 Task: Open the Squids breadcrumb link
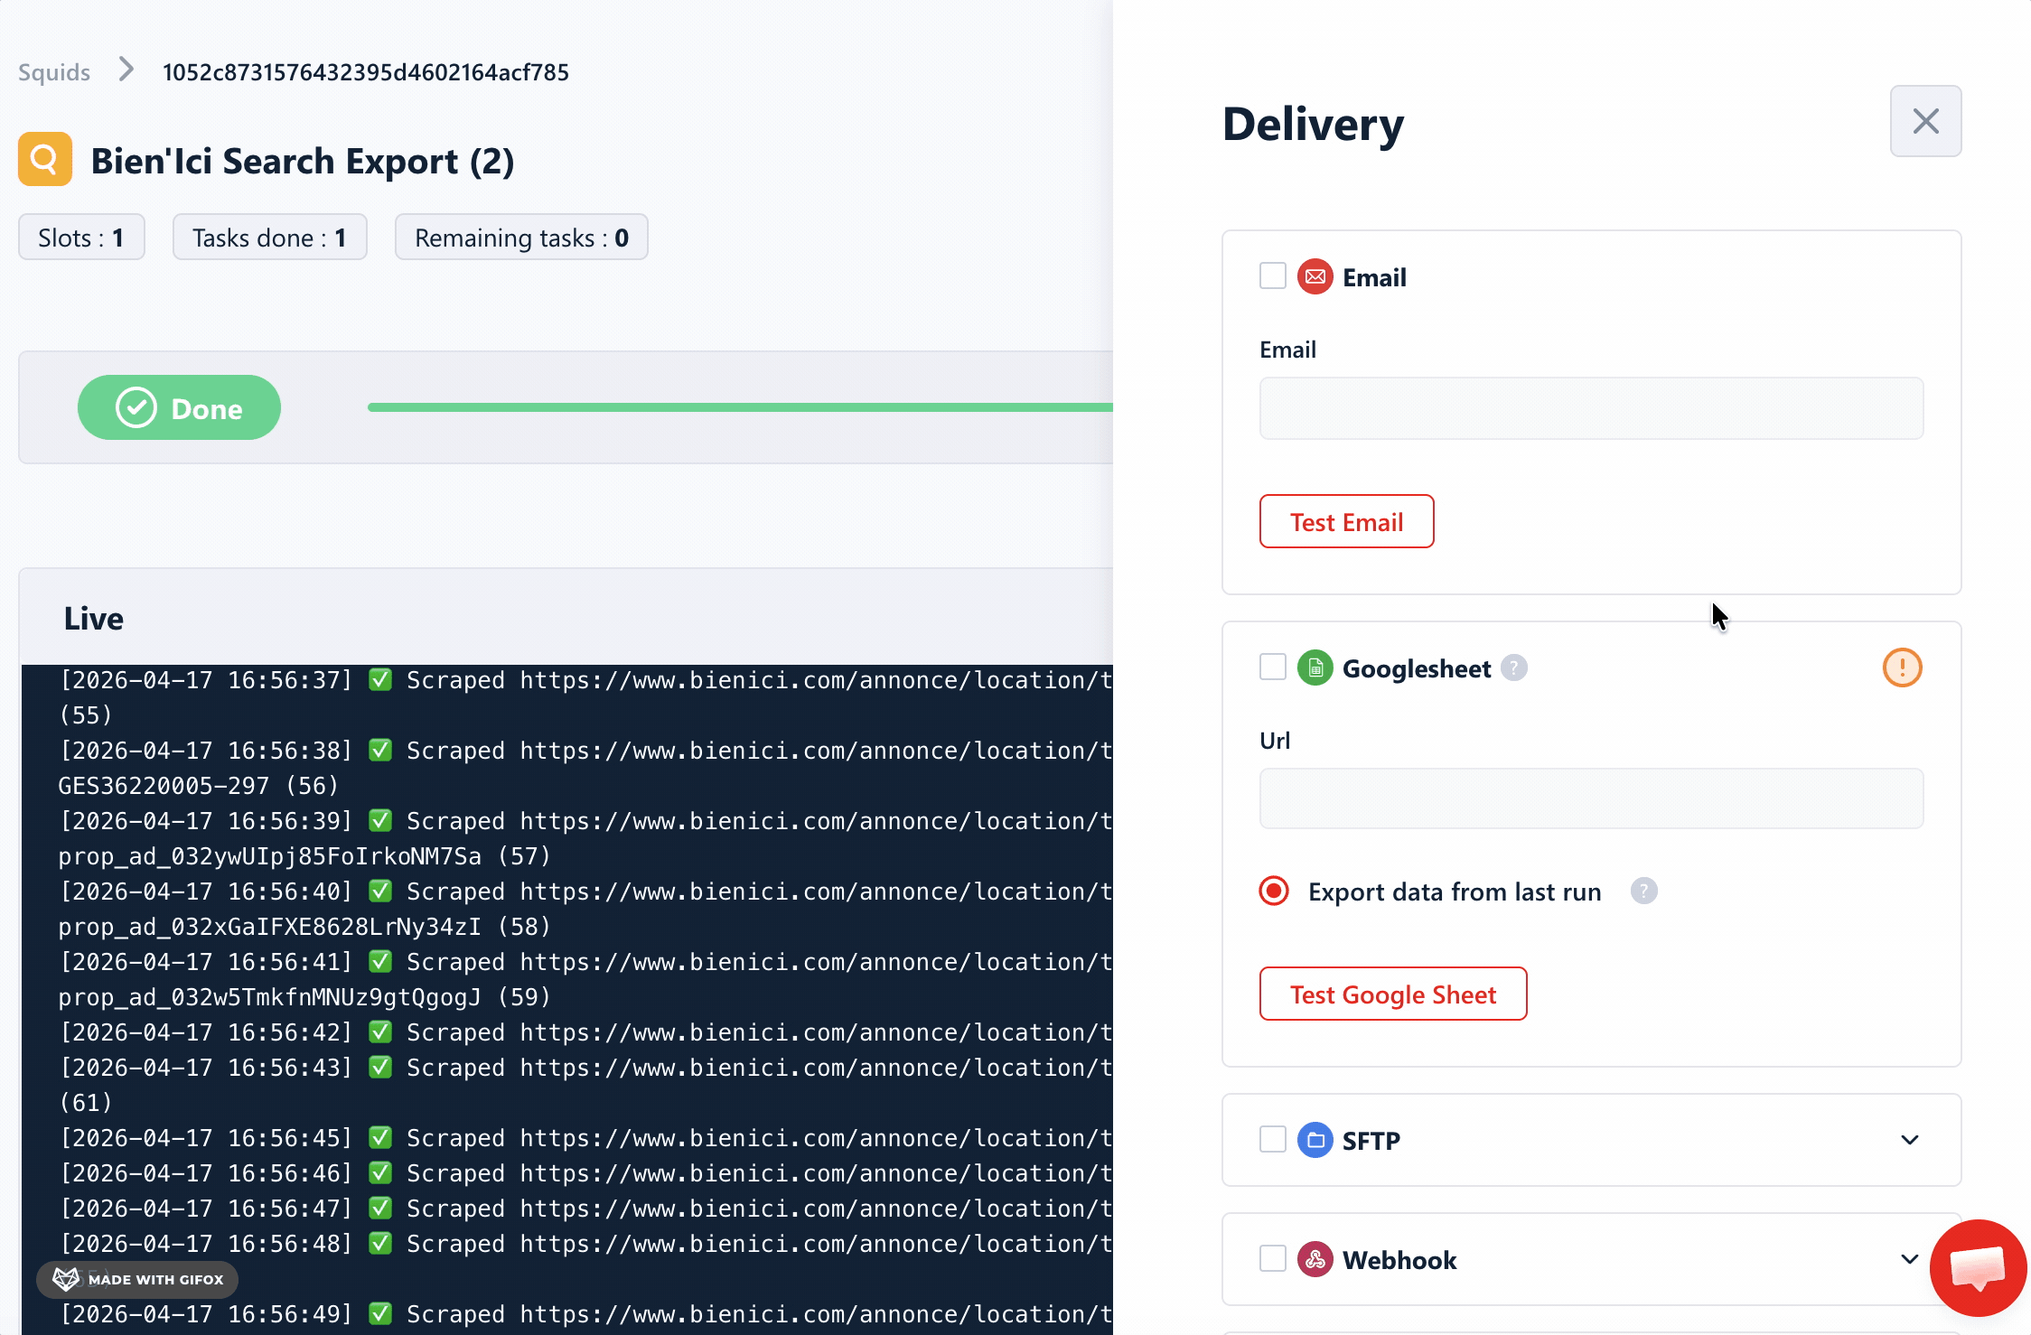pyautogui.click(x=53, y=71)
